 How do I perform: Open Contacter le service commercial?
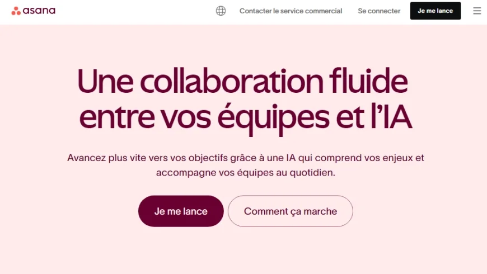click(291, 11)
